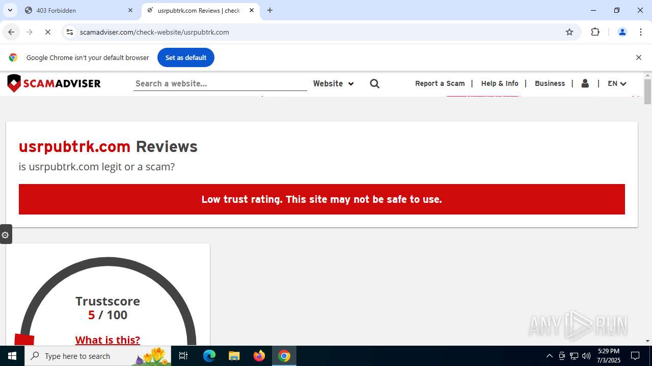Screen dimensions: 652x366
Task: Bookmark this page with the star icon
Action: [x=569, y=32]
